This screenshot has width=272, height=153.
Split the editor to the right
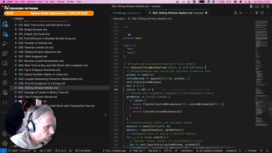[262, 13]
